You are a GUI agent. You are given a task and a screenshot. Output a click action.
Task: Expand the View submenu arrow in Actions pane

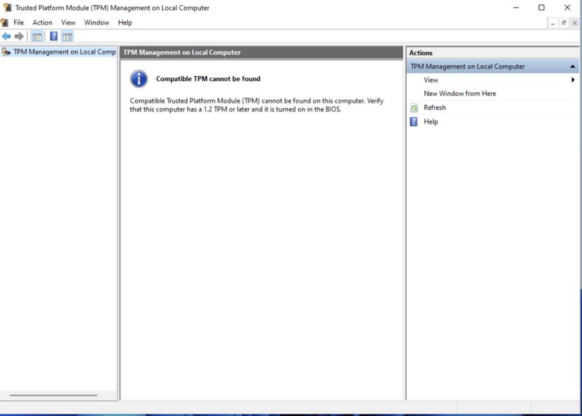tap(573, 80)
